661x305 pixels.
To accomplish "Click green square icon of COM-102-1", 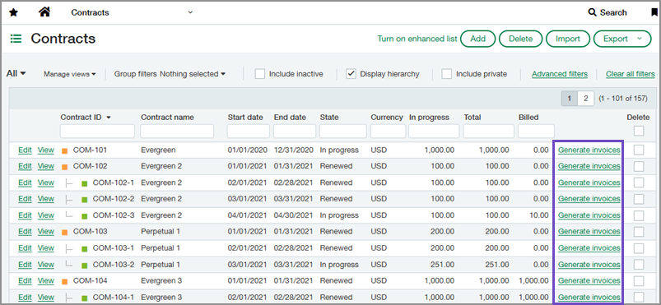I will coord(84,183).
